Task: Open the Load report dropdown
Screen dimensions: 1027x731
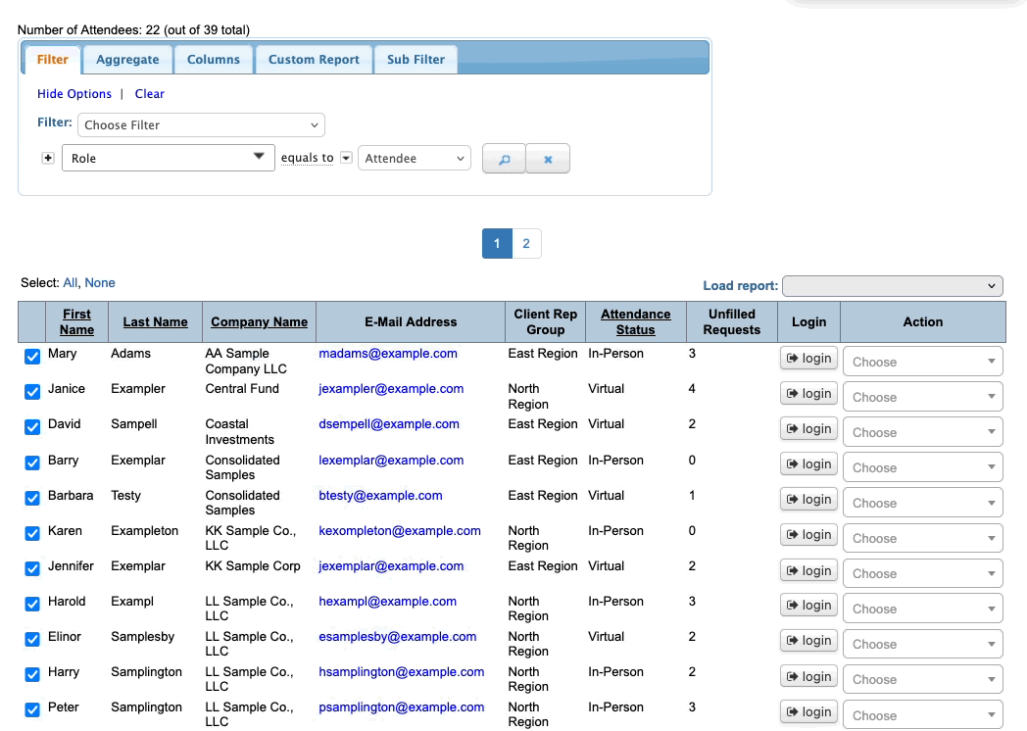Action: click(x=893, y=286)
